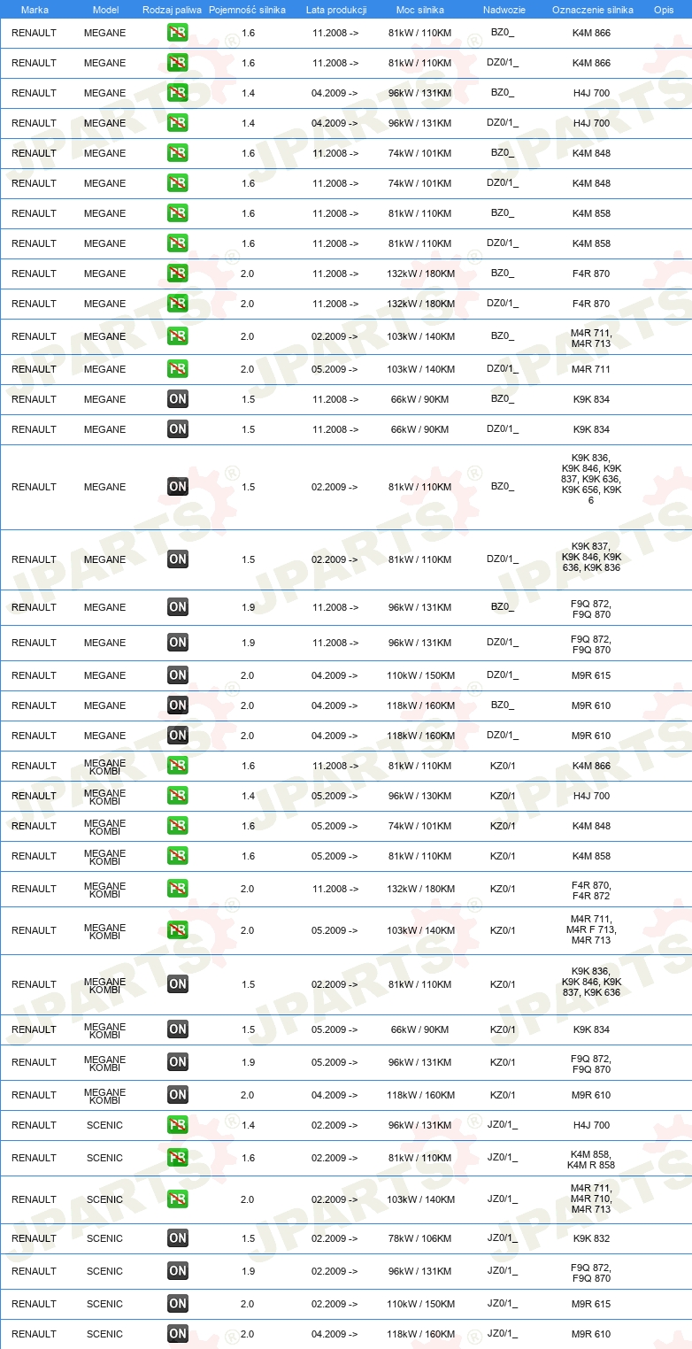Click the PB fuel icon in the Megane Kombi F4R 872 row
692x1349 pixels.
(x=178, y=889)
